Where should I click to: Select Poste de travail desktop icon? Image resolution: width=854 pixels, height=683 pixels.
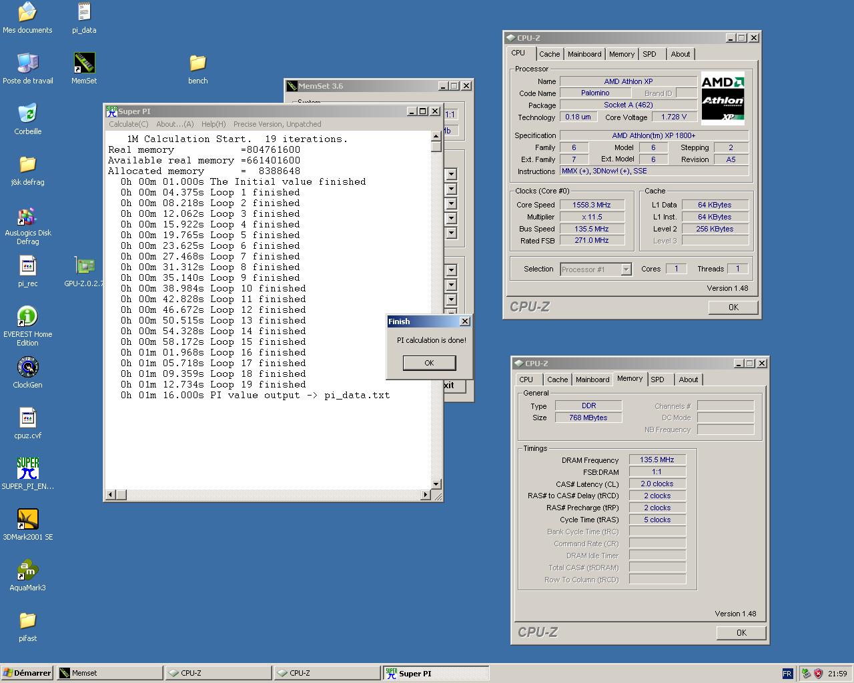27,63
